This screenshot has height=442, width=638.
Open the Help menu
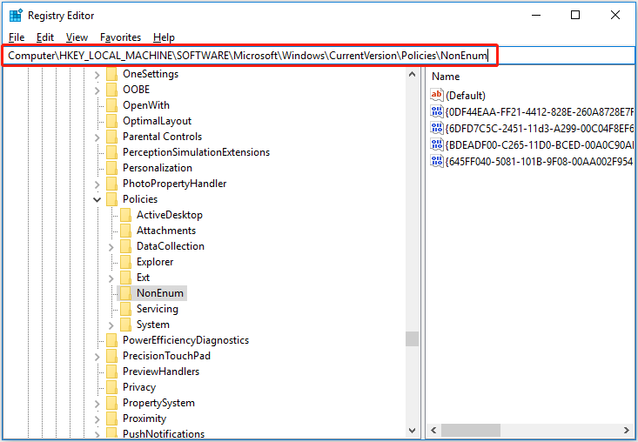point(164,37)
